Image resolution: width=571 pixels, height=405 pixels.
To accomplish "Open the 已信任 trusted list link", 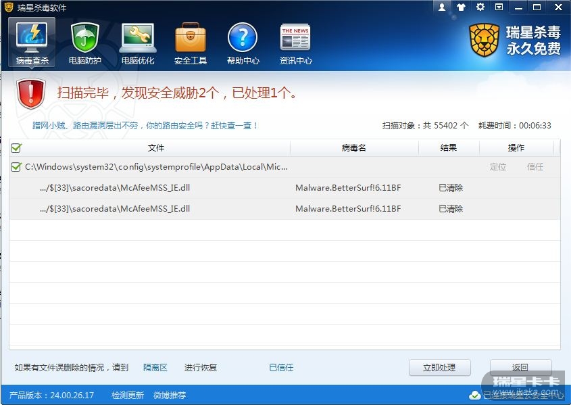I will [281, 368].
